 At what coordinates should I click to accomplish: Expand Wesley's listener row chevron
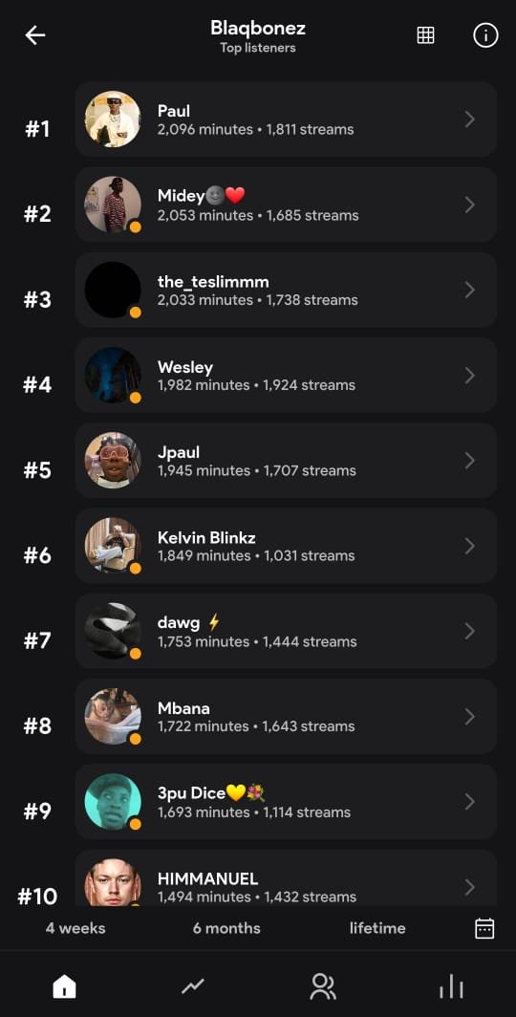pos(470,376)
